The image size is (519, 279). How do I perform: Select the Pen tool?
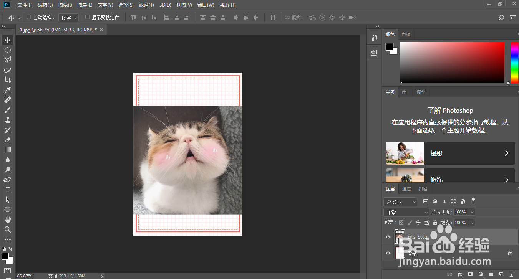point(7,180)
